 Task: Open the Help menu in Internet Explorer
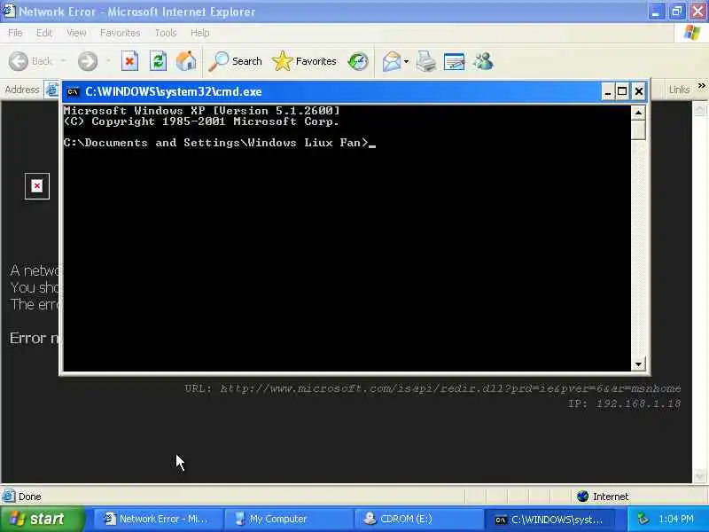pyautogui.click(x=199, y=33)
